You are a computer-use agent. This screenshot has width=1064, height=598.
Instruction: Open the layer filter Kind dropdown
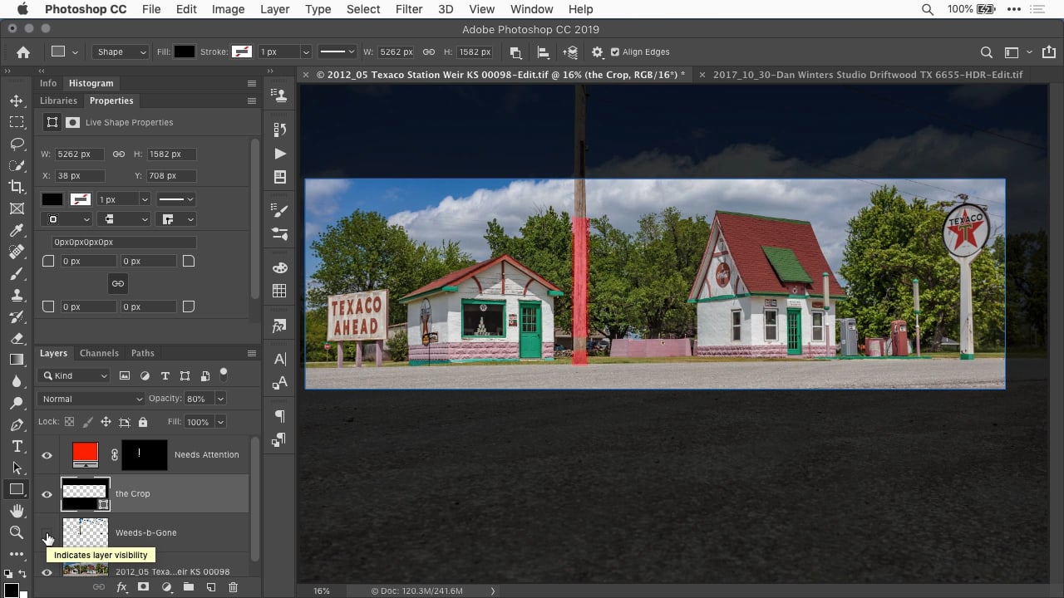73,375
